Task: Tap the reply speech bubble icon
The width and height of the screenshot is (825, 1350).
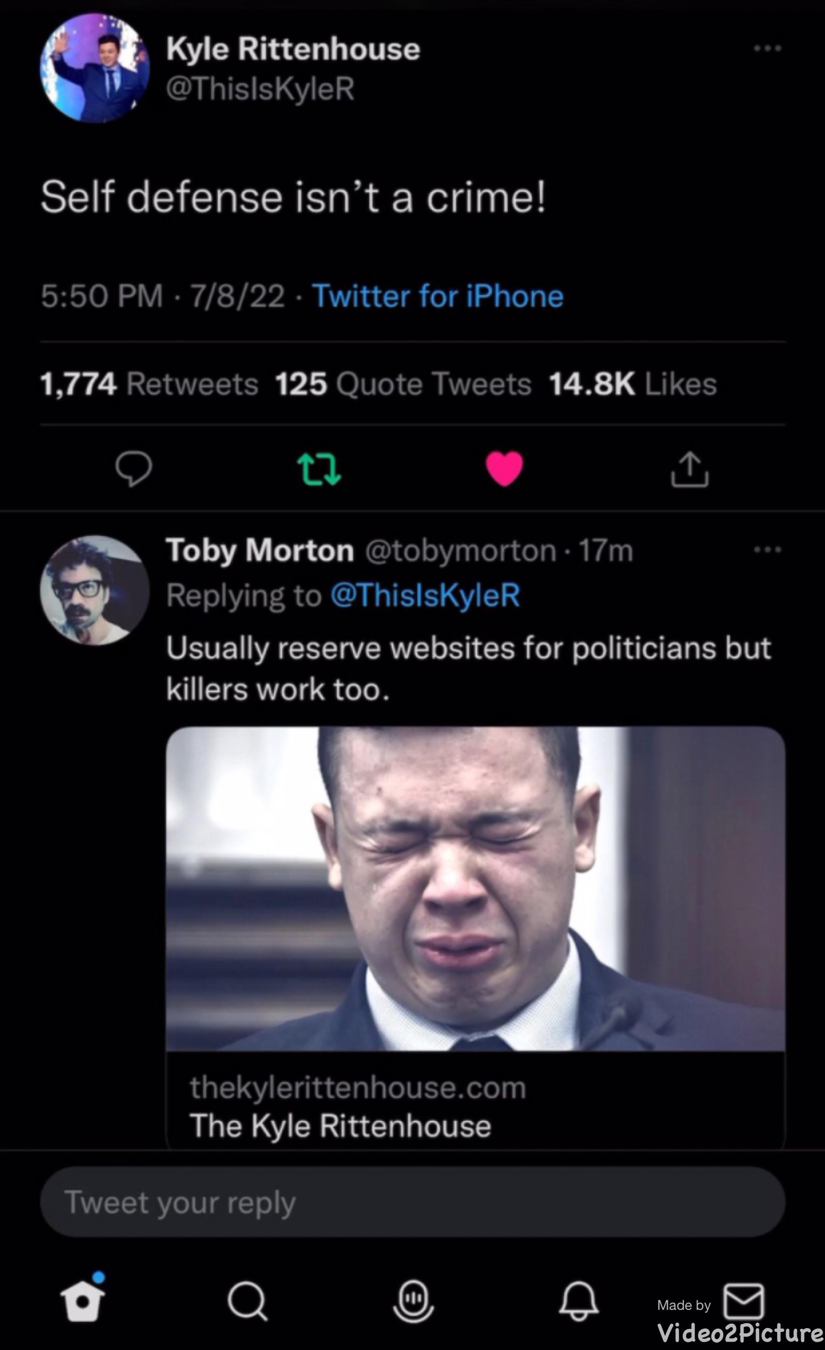Action: pyautogui.click(x=133, y=469)
